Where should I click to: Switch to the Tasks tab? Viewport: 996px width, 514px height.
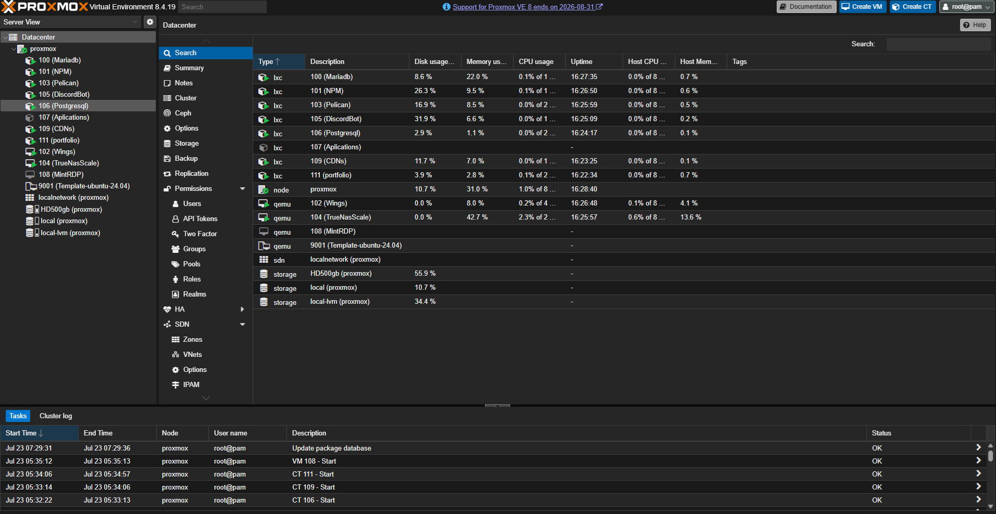pyautogui.click(x=18, y=416)
